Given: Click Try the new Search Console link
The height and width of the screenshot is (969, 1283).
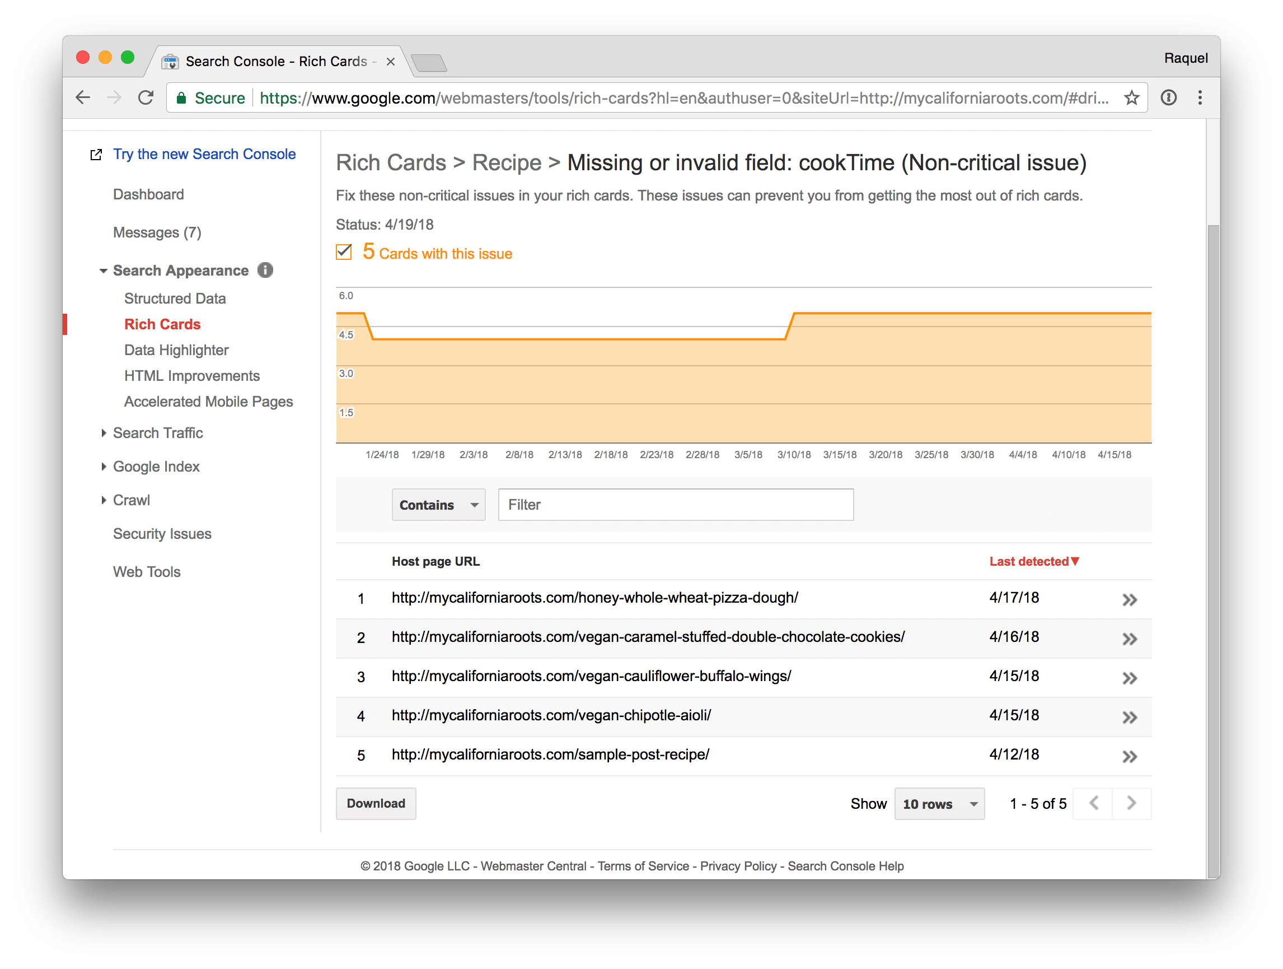Looking at the screenshot, I should [x=204, y=154].
